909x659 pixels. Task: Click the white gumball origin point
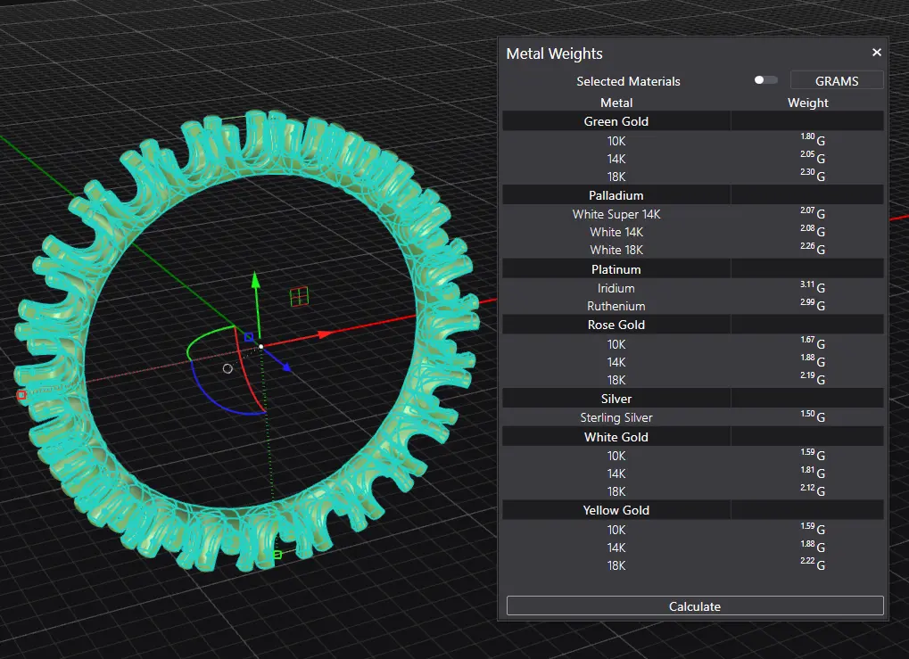pyautogui.click(x=260, y=347)
